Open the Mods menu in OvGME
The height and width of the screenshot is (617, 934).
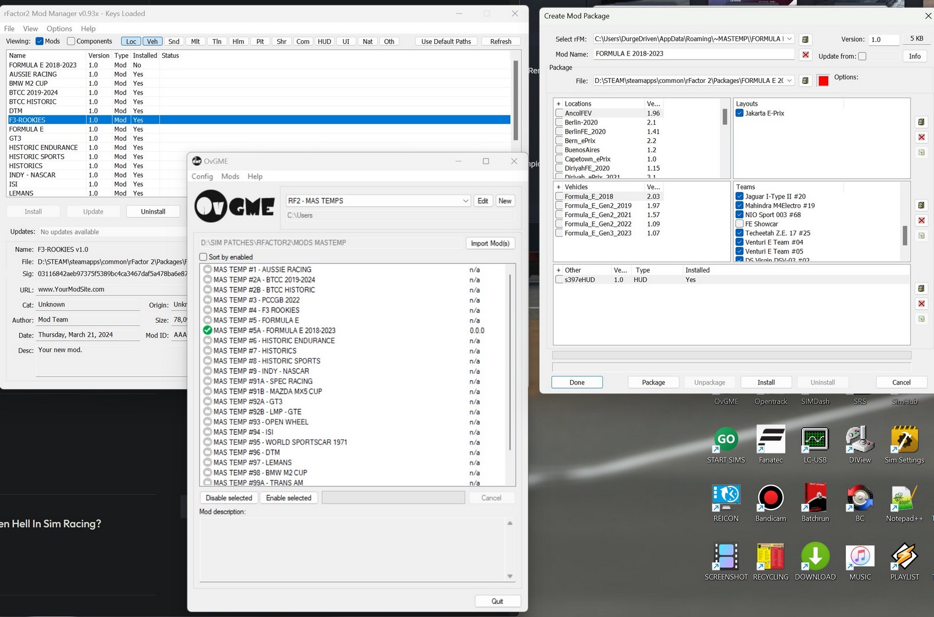click(x=230, y=176)
